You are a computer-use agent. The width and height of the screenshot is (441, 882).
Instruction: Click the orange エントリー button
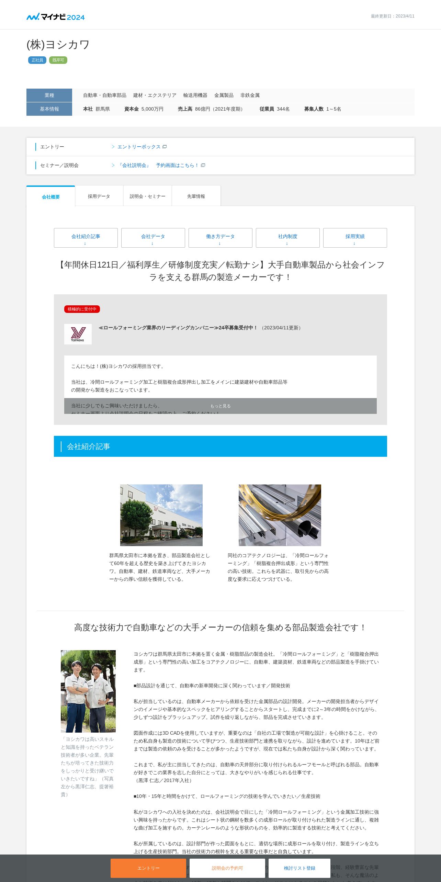[x=148, y=868]
